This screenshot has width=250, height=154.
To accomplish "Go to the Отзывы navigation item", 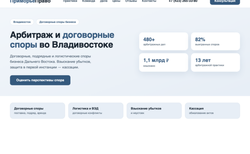I will [x=131, y=1].
